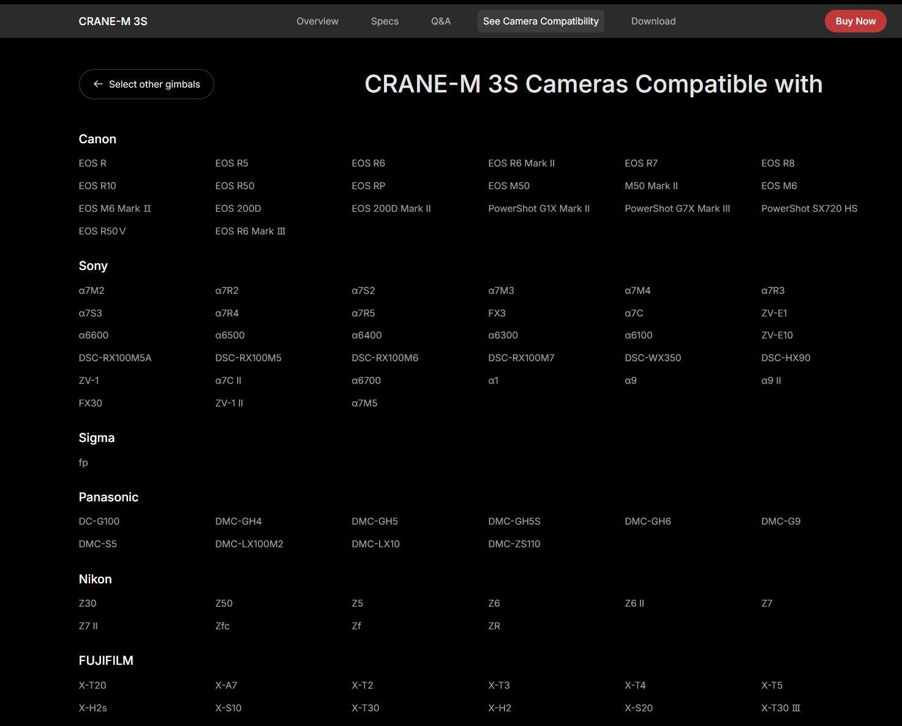The width and height of the screenshot is (902, 726).
Task: Click the DSC-WX350 entry
Action: point(653,357)
